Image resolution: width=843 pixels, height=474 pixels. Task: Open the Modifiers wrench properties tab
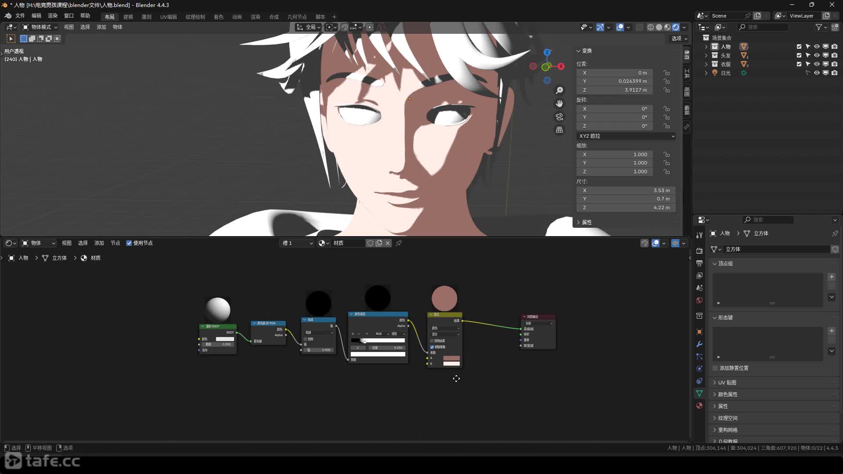coord(699,344)
